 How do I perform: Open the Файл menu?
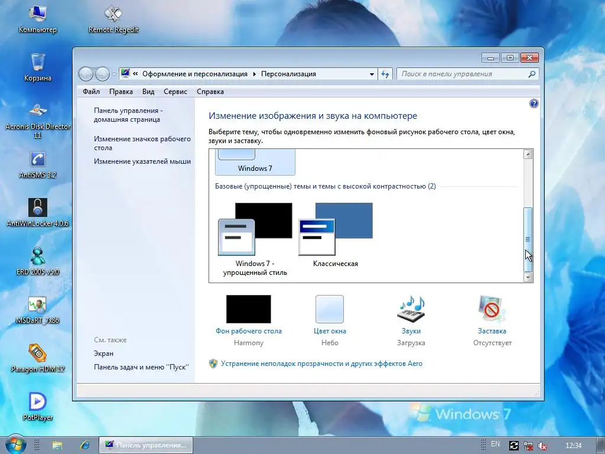click(x=91, y=92)
